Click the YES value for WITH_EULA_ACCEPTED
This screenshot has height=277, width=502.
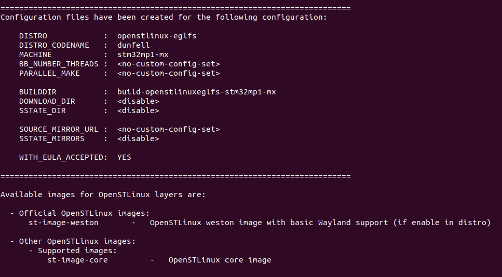[x=124, y=157]
